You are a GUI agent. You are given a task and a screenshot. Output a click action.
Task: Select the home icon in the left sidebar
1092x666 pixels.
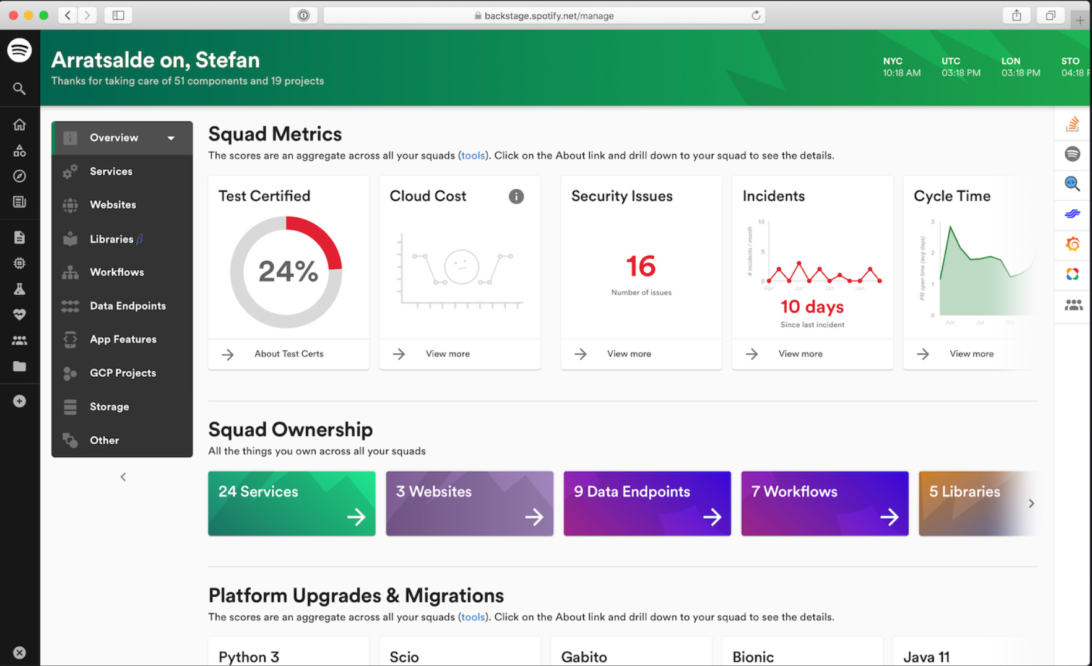[19, 124]
